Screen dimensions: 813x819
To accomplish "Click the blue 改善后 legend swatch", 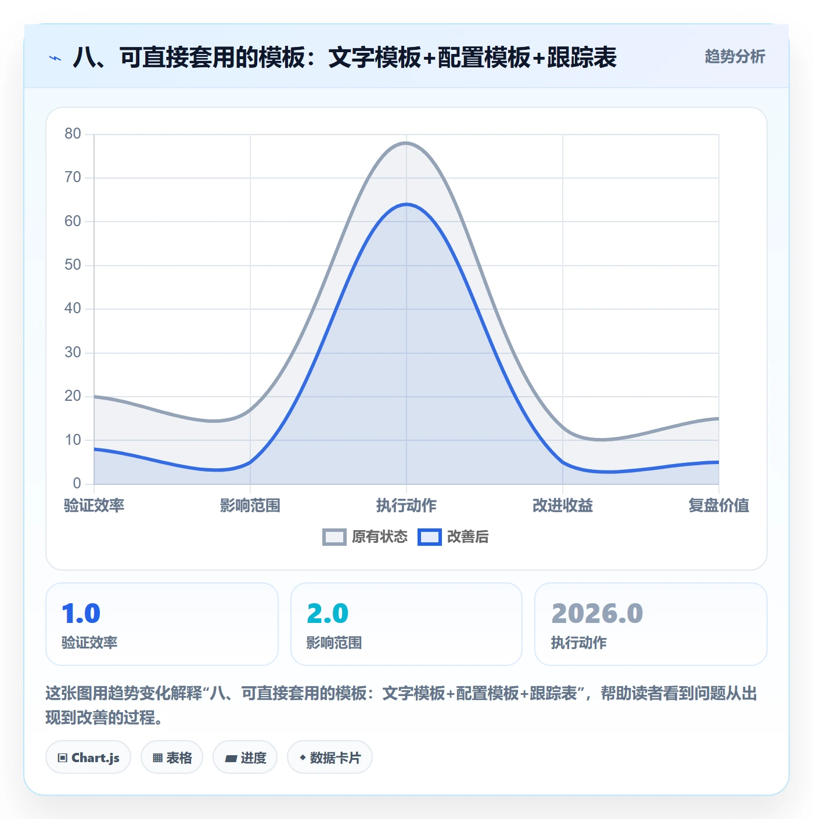I will pyautogui.click(x=430, y=537).
